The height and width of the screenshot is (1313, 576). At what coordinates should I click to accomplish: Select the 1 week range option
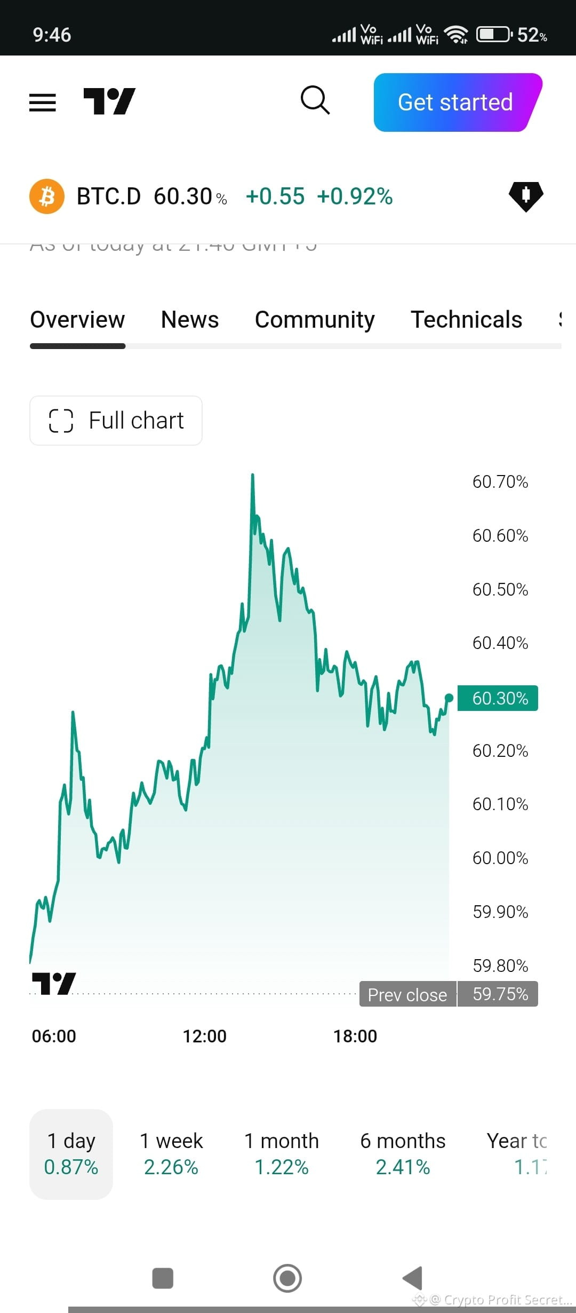171,1154
